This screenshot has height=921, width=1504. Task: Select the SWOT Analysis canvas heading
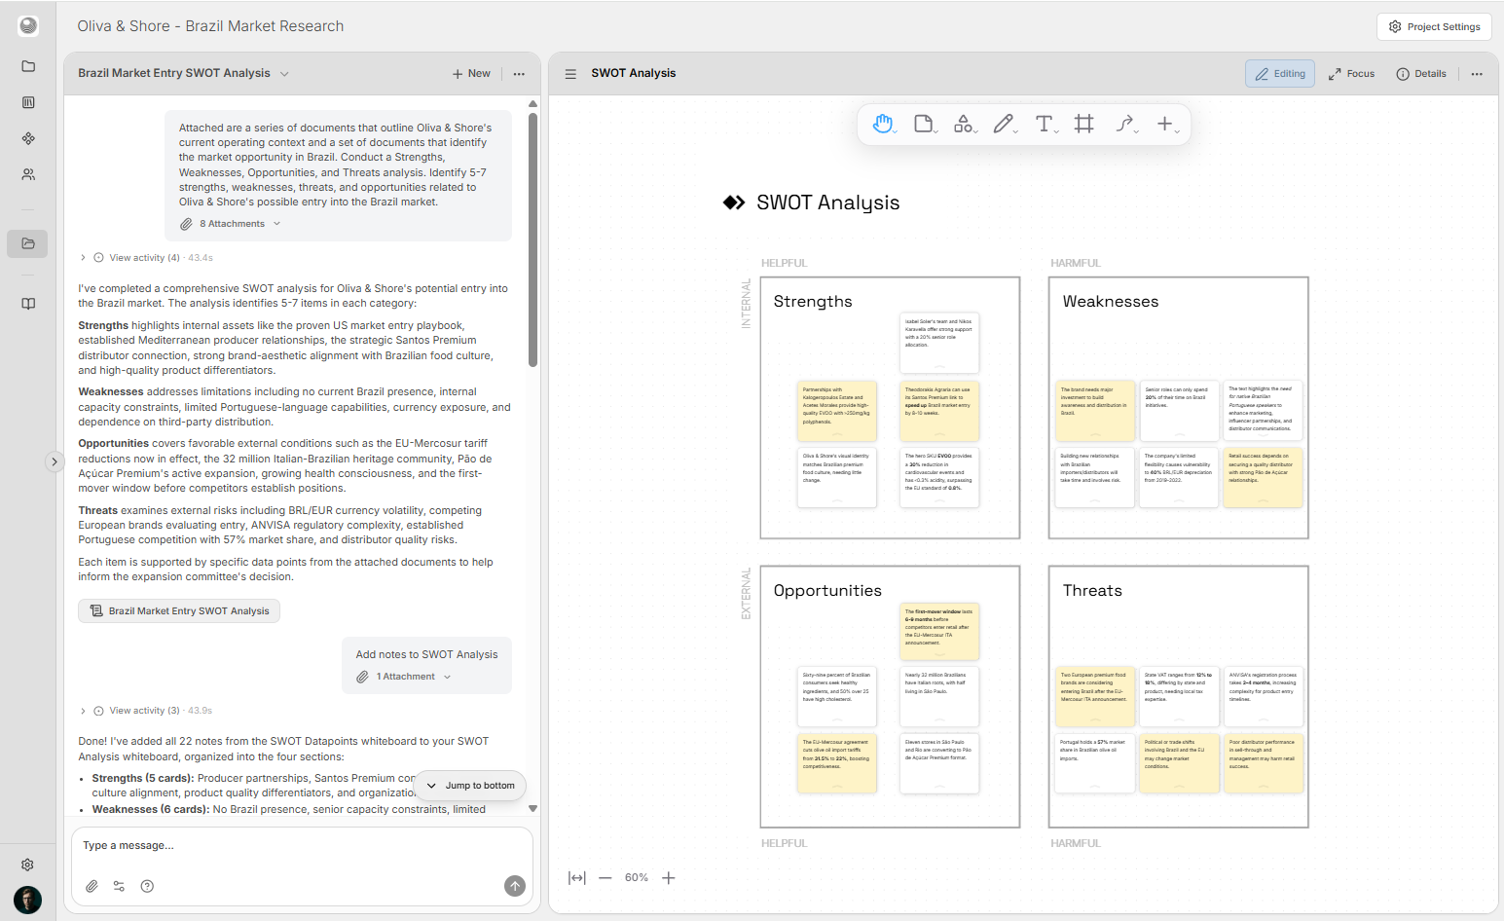point(827,203)
